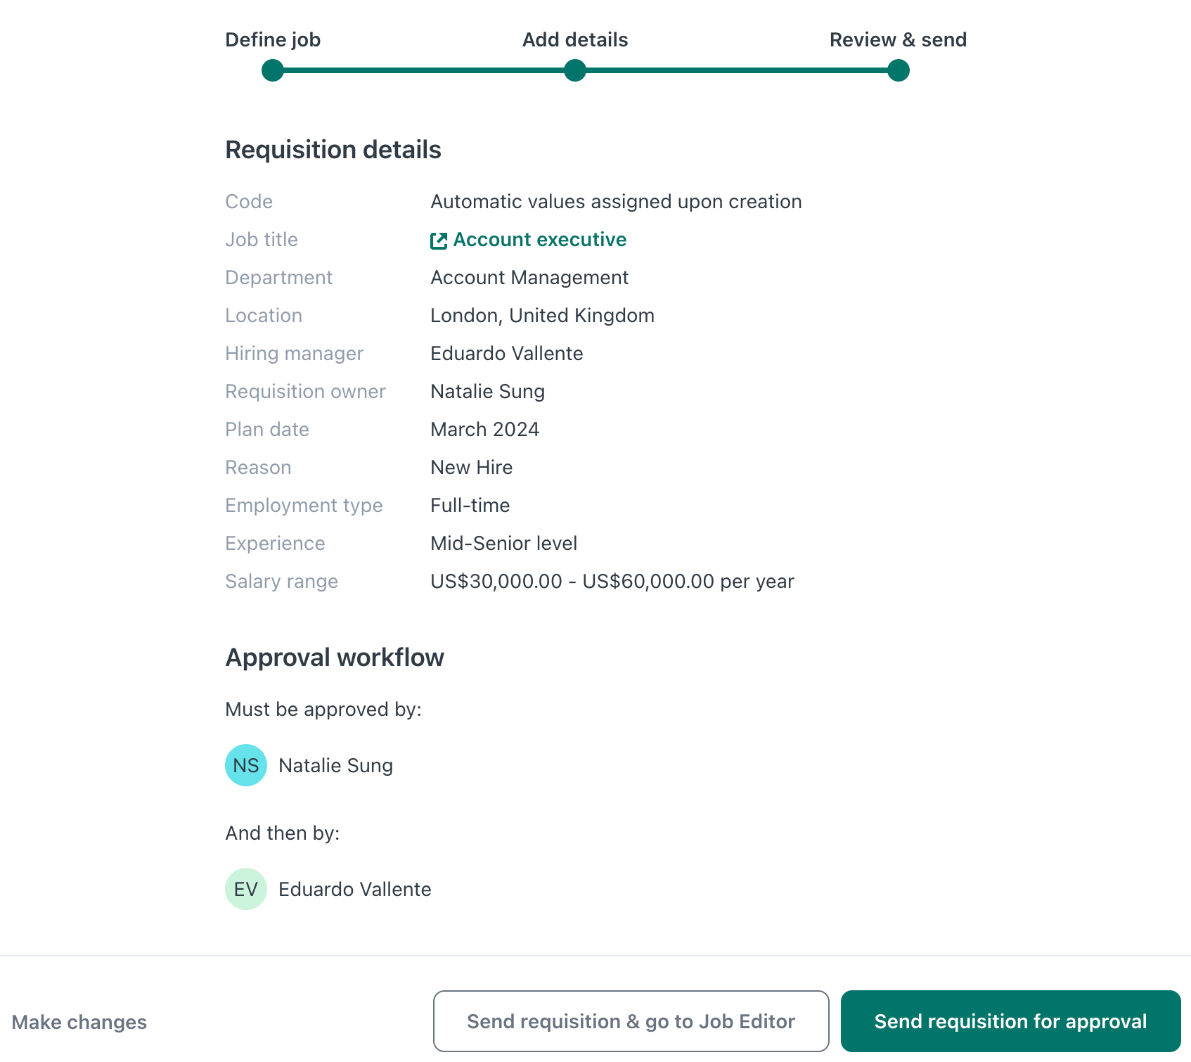Click the external link icon beside Account executive
1191x1062 pixels.
(x=438, y=240)
